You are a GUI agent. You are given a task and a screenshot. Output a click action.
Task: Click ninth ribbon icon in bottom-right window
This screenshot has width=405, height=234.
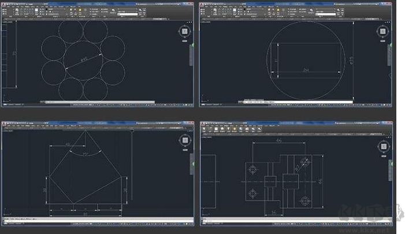[x=253, y=129]
